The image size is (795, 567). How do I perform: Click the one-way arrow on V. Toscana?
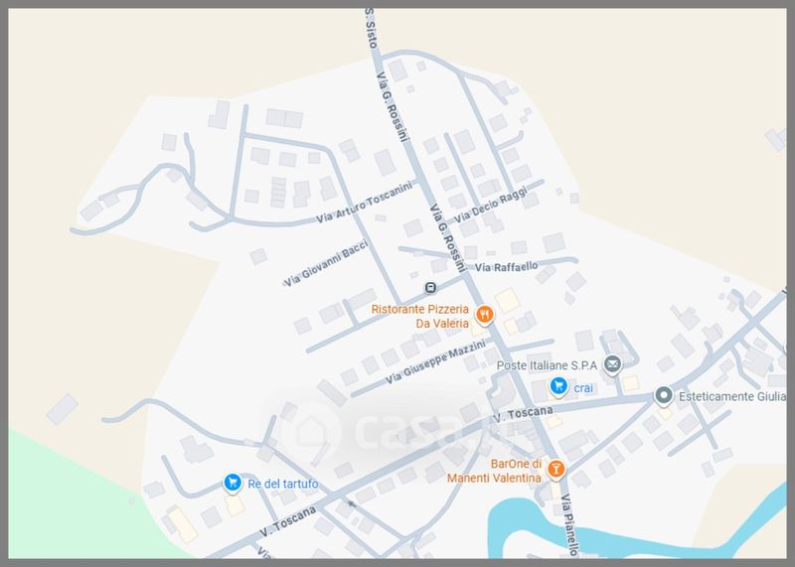pos(352,503)
